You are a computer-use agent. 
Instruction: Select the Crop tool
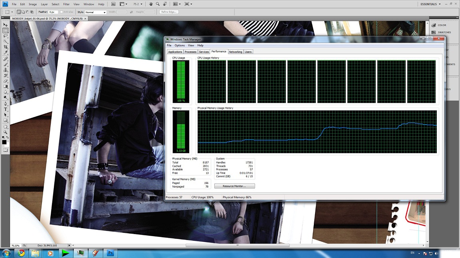6,47
